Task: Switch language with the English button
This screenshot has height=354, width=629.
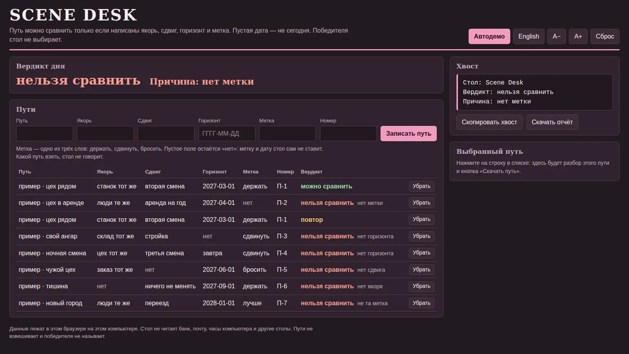Action: (x=529, y=36)
